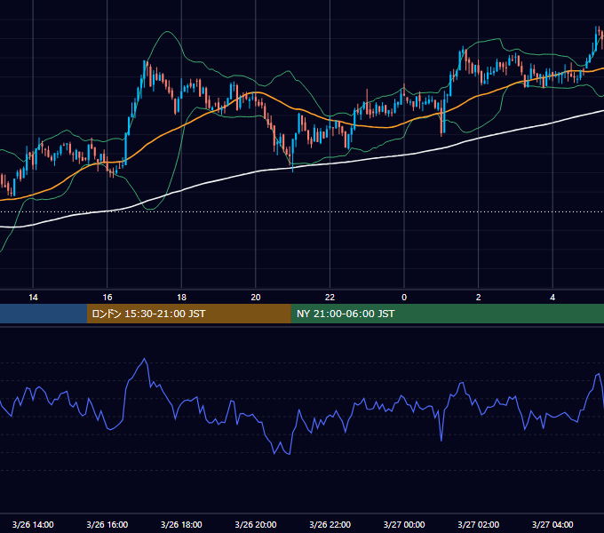Screen dimensions: 604x533
Task: Click the 3/26 22:00 date label
Action: [x=330, y=524]
